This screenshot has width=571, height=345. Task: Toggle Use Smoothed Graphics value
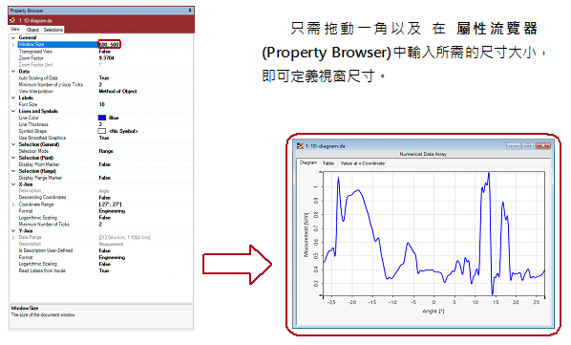pyautogui.click(x=104, y=138)
